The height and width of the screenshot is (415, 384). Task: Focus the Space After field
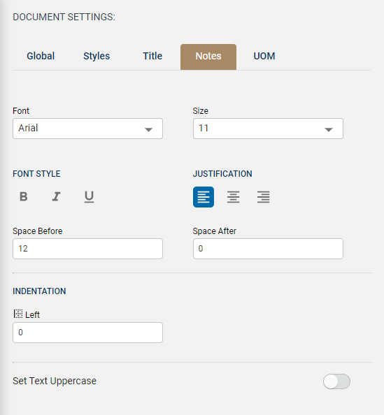coord(268,249)
